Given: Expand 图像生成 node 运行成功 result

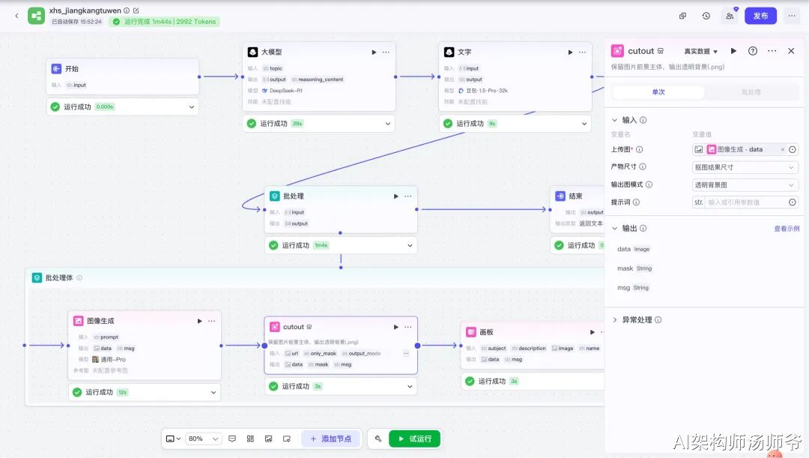Looking at the screenshot, I should [213, 393].
